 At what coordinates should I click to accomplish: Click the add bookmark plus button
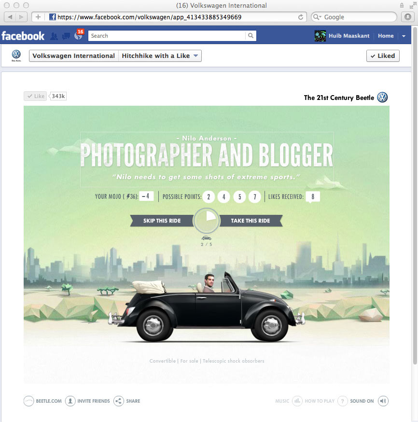click(38, 17)
